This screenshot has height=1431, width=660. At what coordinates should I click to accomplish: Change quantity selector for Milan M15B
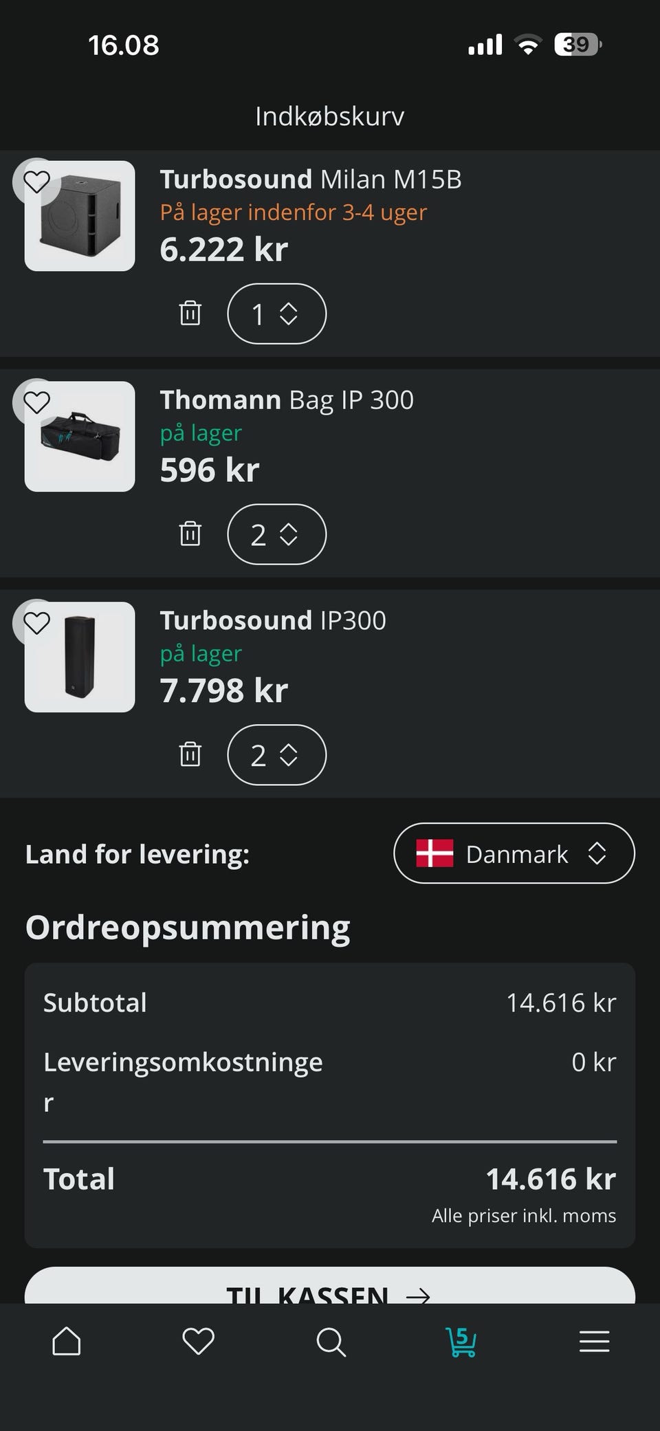[x=276, y=314]
